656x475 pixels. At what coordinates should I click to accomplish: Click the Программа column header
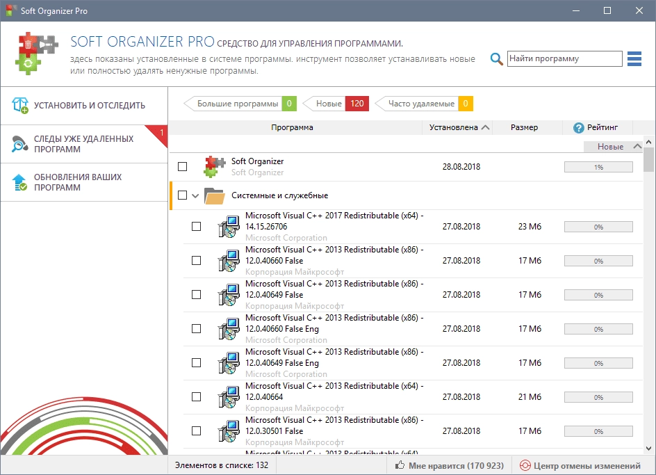coord(292,127)
